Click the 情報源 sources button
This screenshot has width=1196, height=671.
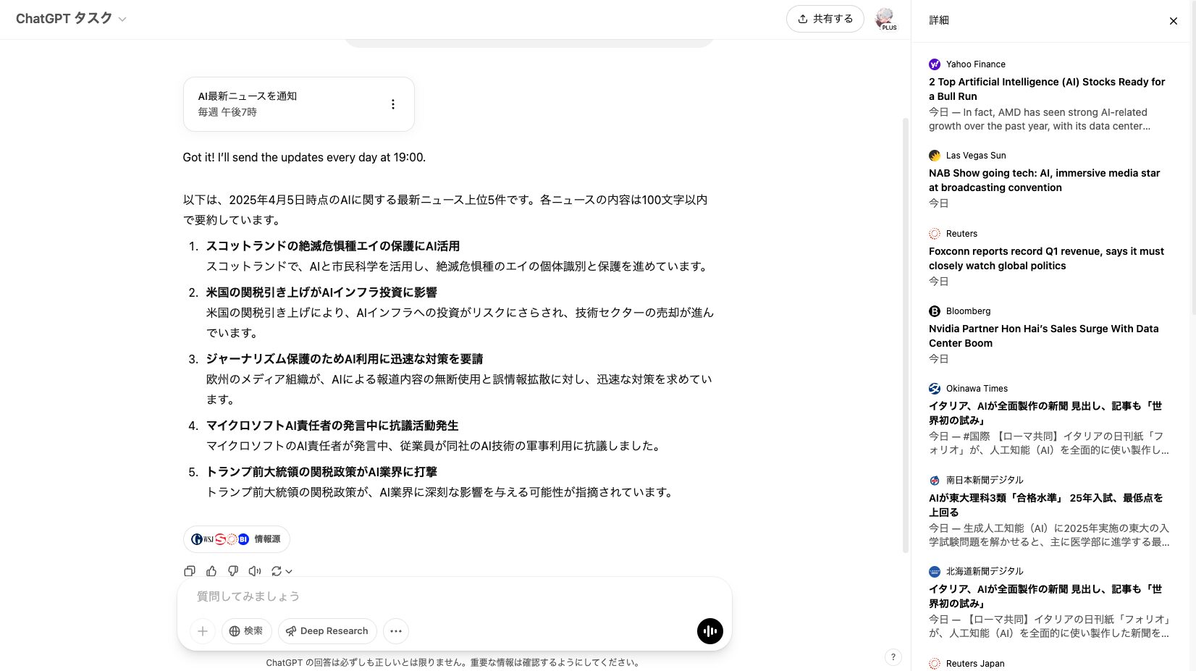tap(236, 539)
